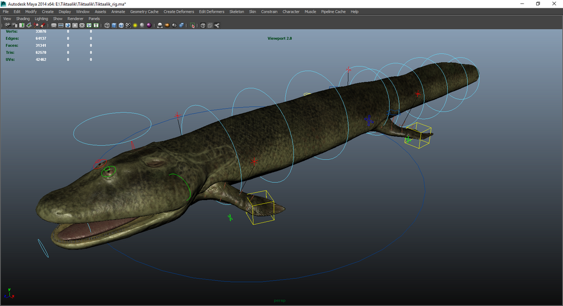Click the image plane icon

tap(29, 26)
